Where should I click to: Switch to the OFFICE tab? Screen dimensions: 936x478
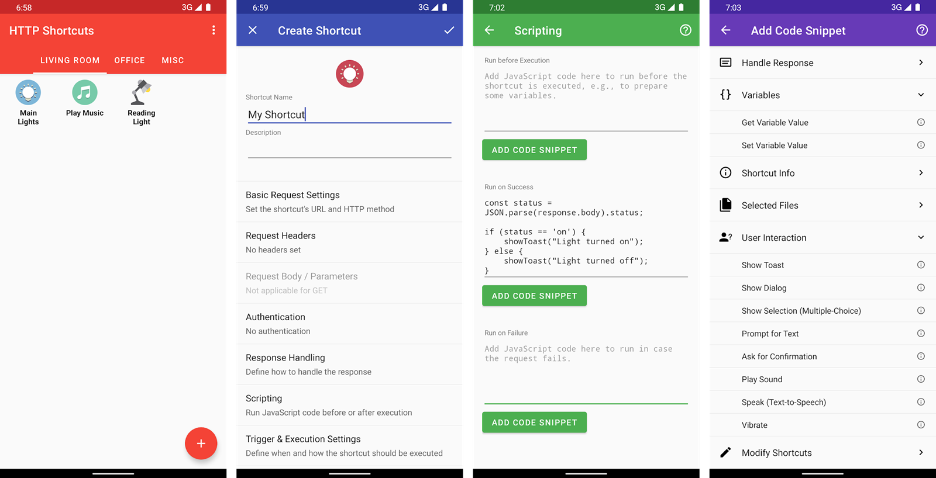(x=129, y=60)
